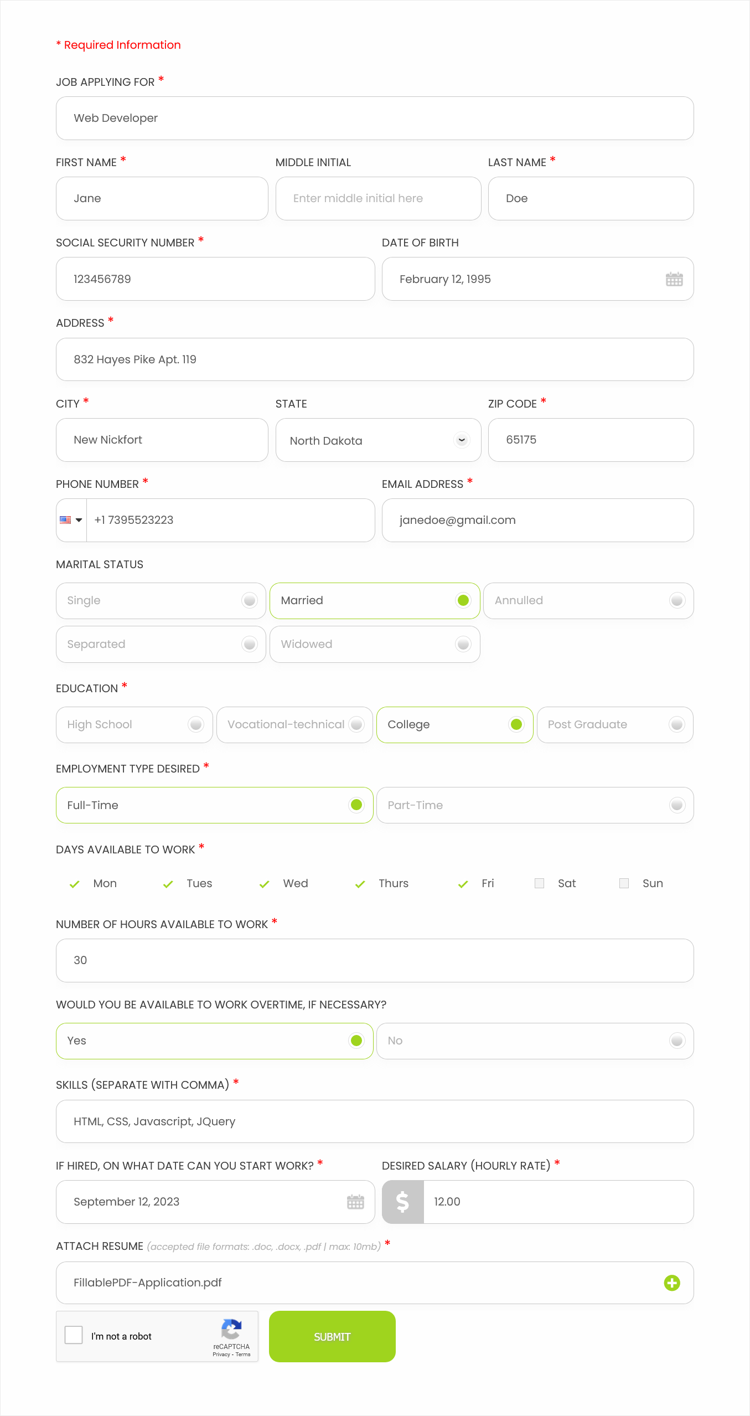750x1416 pixels.
Task: Open the reCAPTCHA Privacy link
Action: coord(221,1354)
